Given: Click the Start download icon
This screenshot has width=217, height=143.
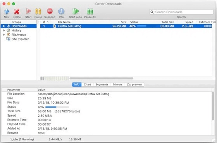Looking at the screenshot, I should (28, 11).
